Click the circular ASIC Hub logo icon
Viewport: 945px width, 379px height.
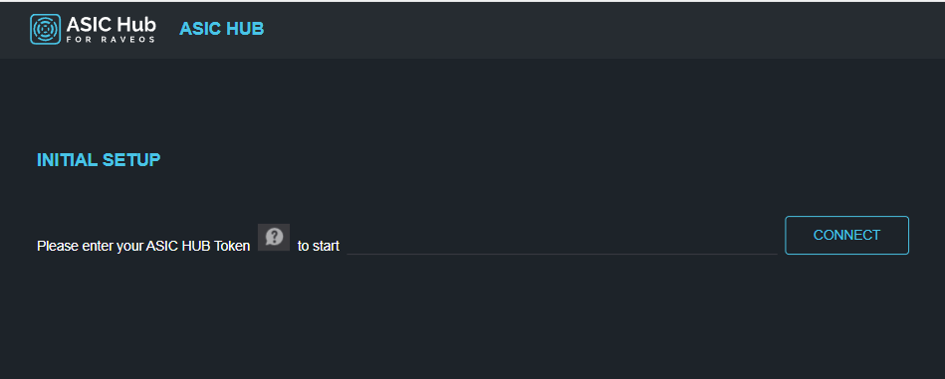pyautogui.click(x=45, y=29)
